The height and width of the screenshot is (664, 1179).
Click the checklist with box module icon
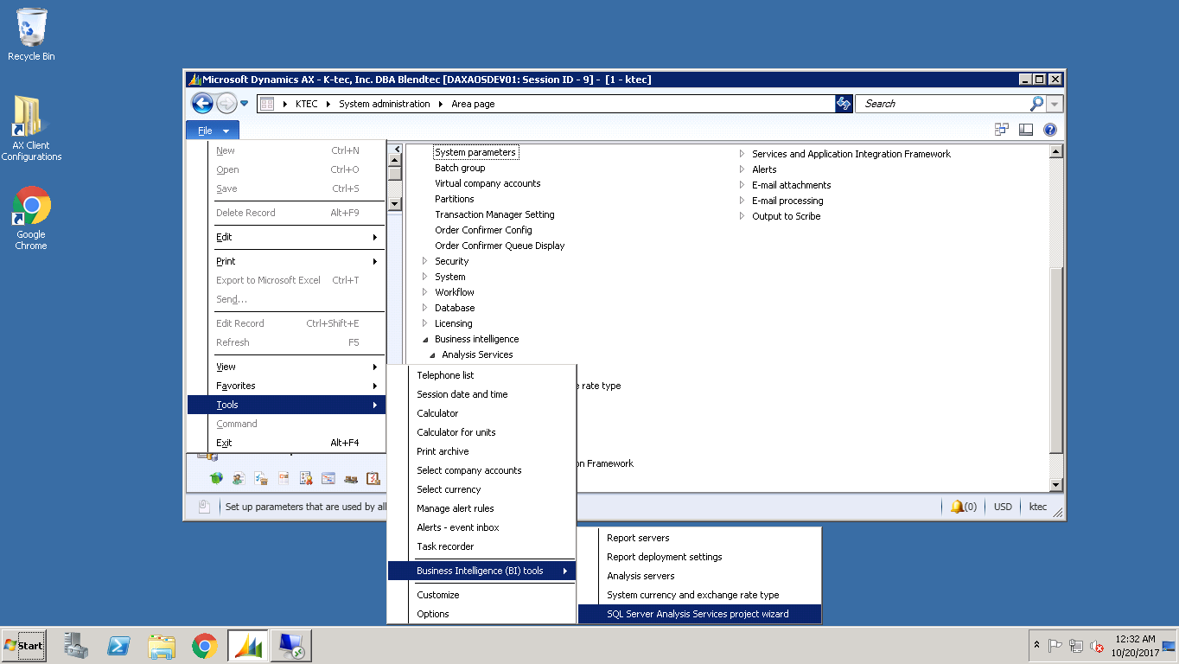tap(261, 477)
